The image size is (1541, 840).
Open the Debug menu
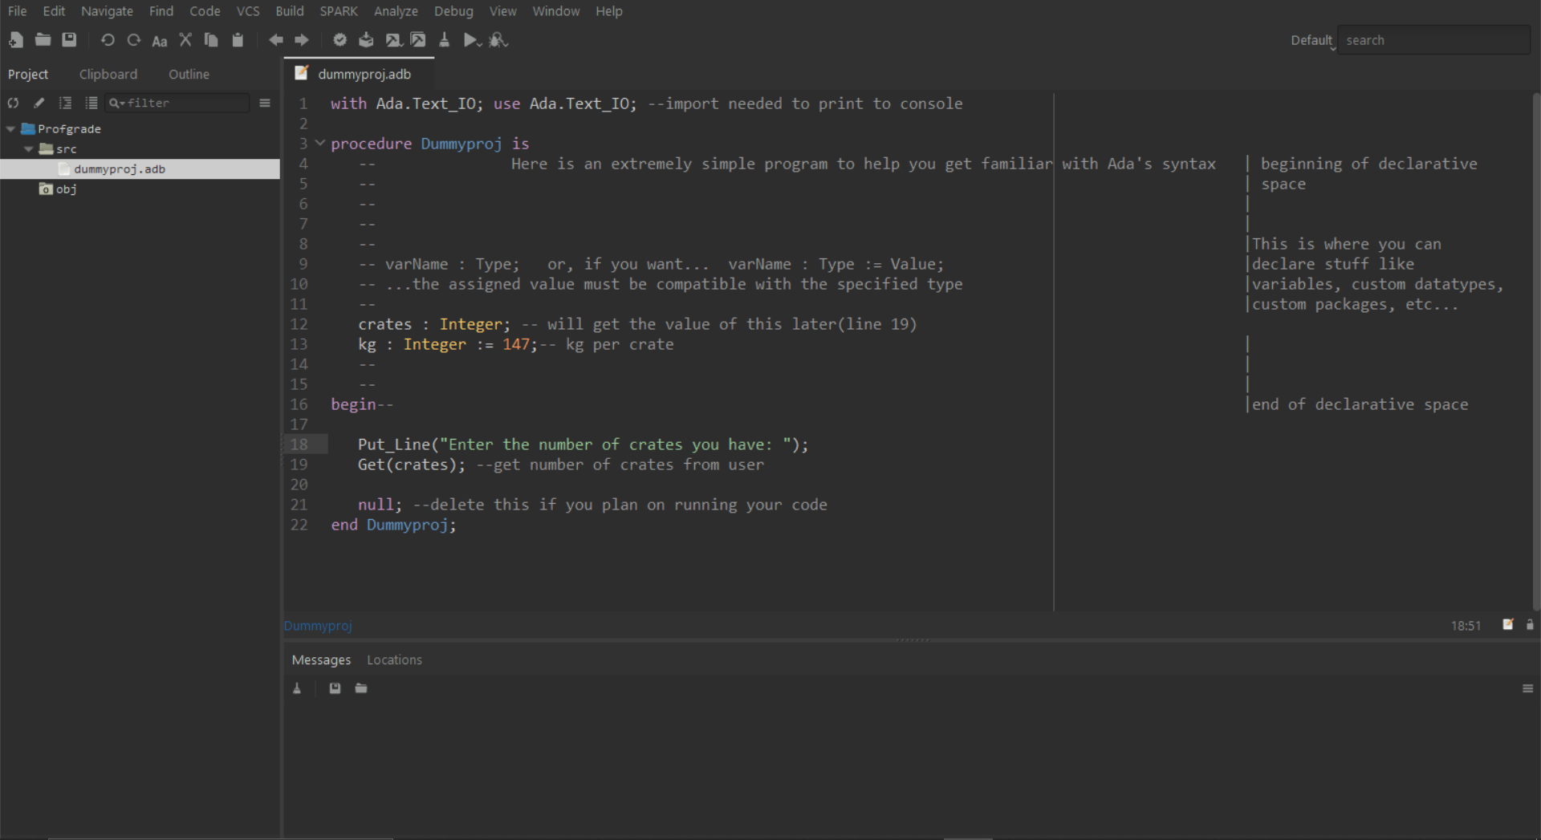[453, 11]
